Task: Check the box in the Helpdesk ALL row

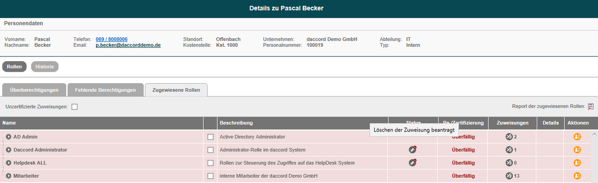Action: pyautogui.click(x=210, y=162)
